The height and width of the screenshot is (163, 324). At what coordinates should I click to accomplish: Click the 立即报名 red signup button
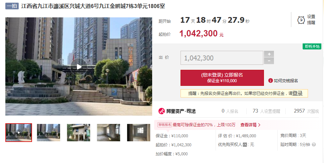(222, 78)
